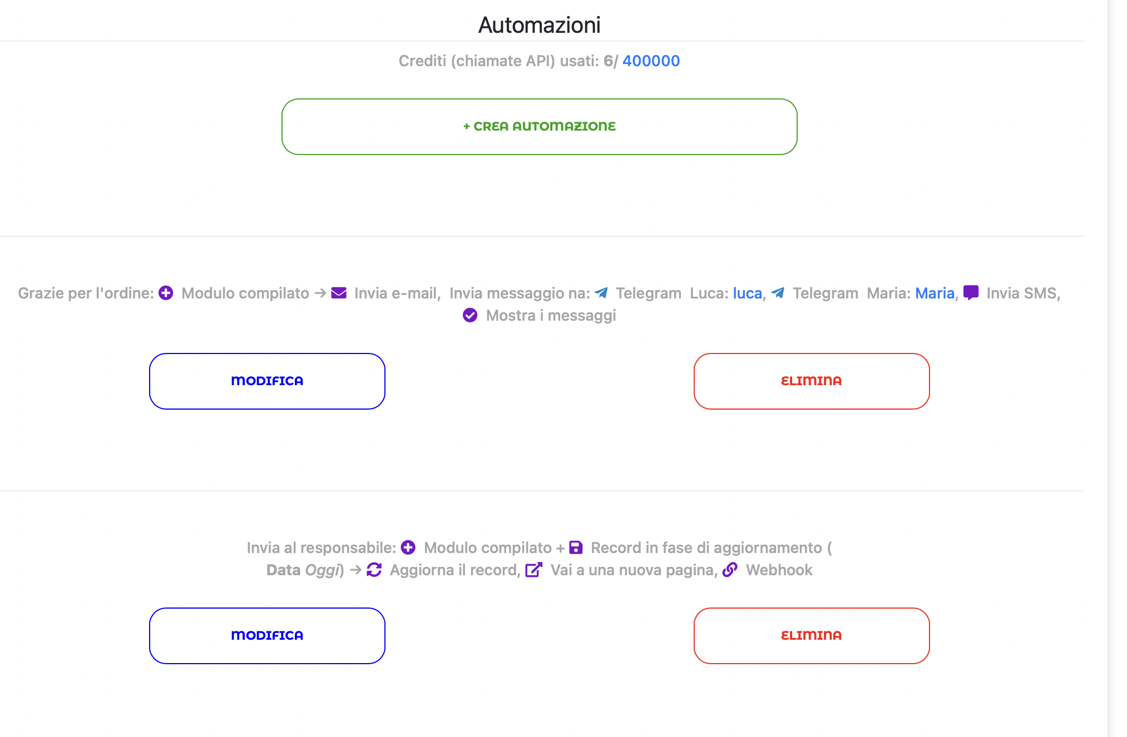Click the Telegram plane icon before Telegram Maria
Viewport: 1127px width, 737px height.
[778, 293]
